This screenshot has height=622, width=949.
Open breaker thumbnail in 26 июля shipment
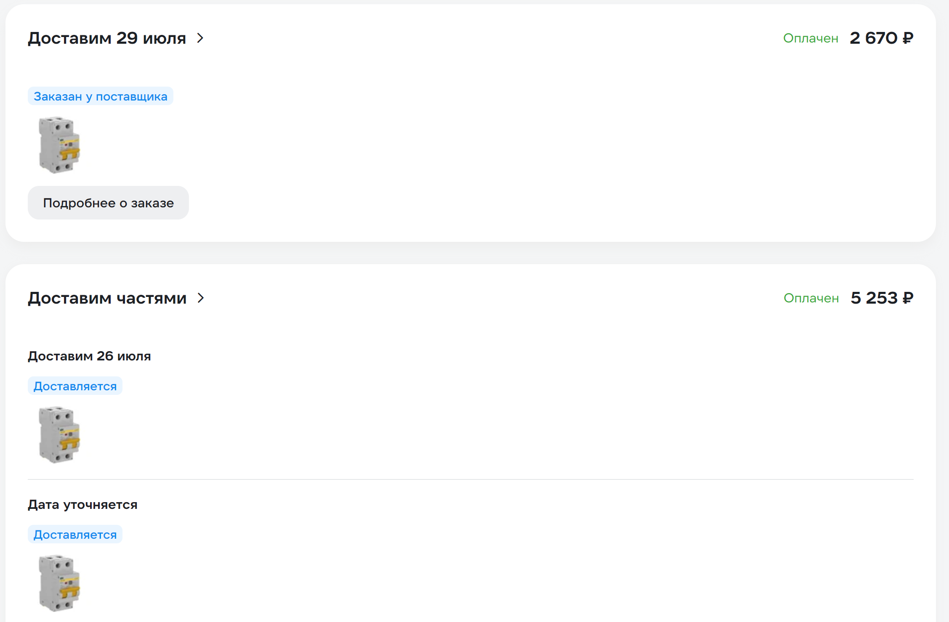tap(59, 435)
